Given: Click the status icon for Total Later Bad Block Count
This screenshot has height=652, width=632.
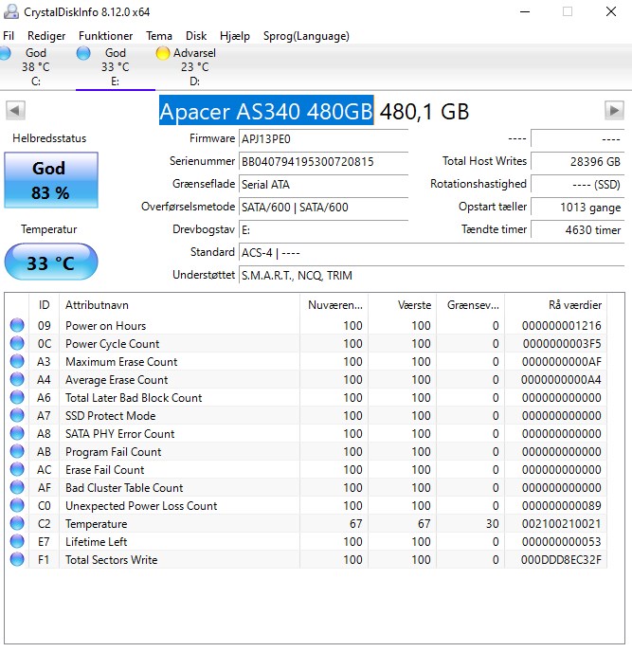Looking at the screenshot, I should tap(17, 397).
